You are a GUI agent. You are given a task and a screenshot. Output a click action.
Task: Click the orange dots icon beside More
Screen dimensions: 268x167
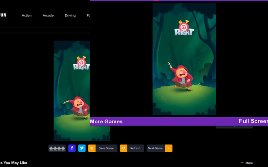point(242,163)
